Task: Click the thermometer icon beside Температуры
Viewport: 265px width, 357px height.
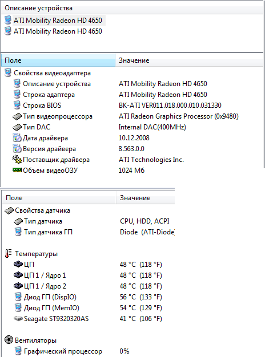Action: click(x=8, y=253)
